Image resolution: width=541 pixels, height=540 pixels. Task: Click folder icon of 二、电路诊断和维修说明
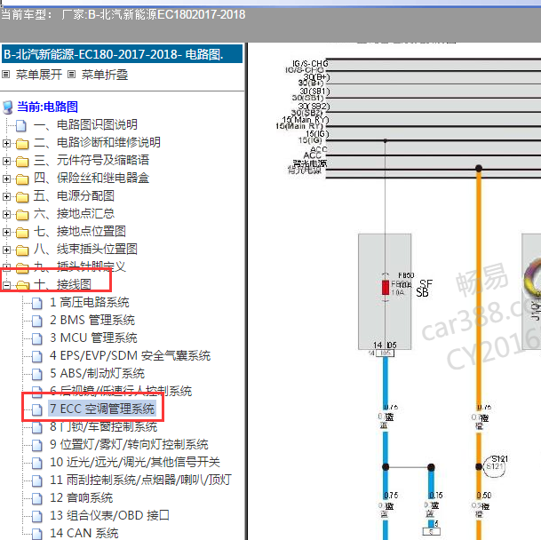tap(22, 143)
